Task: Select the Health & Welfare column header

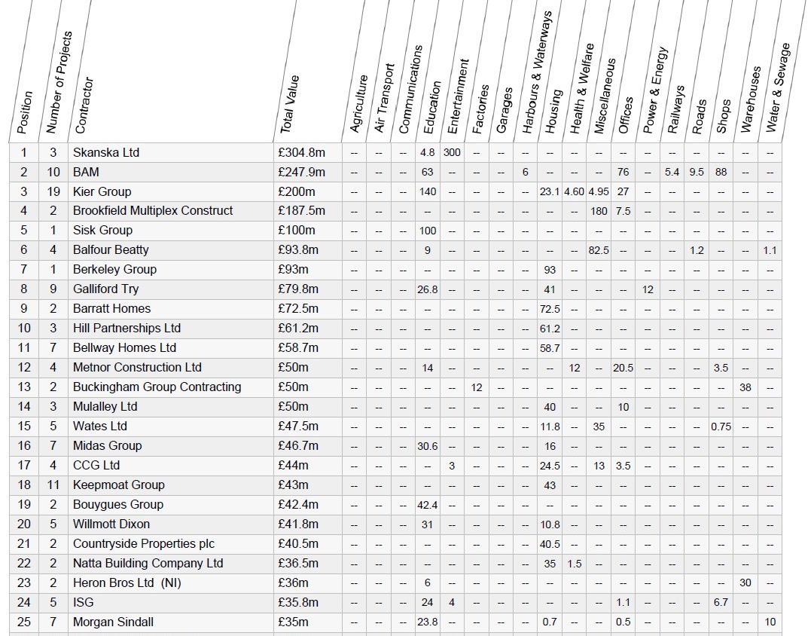Action: coord(582,89)
